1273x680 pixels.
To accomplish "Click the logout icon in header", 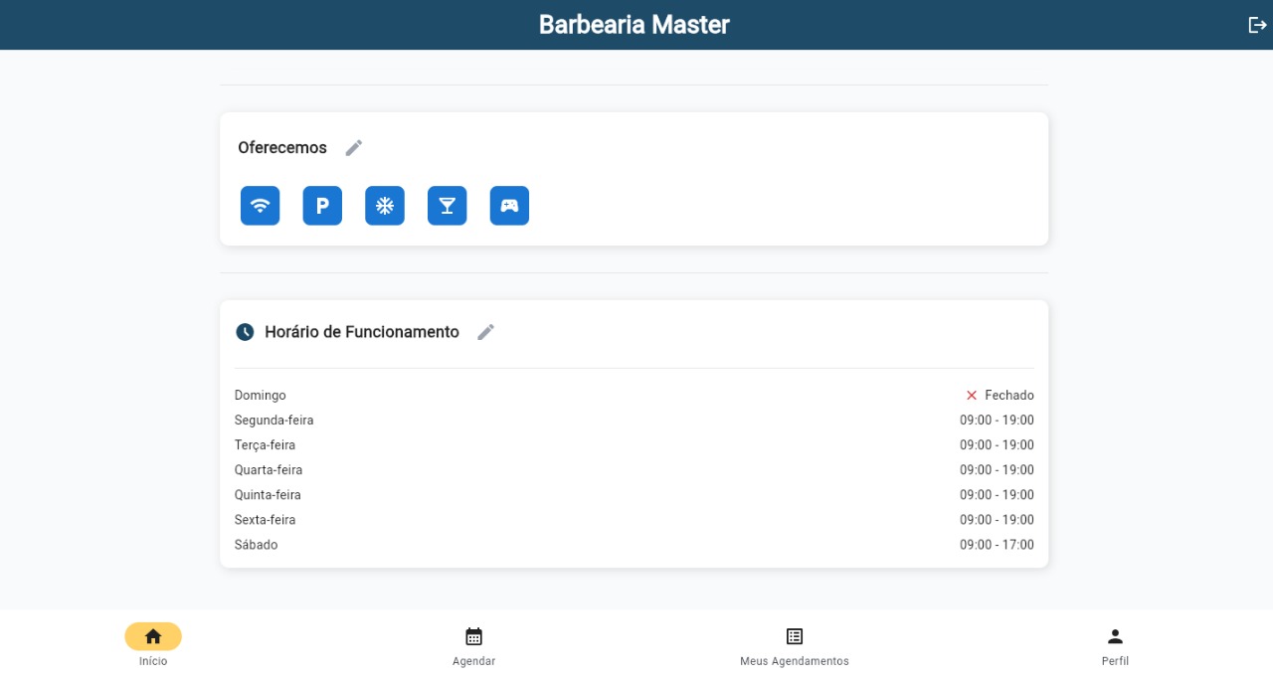I will [x=1257, y=25].
